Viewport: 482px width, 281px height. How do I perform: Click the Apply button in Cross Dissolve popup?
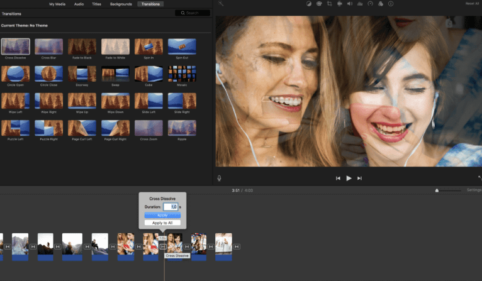pos(162,215)
